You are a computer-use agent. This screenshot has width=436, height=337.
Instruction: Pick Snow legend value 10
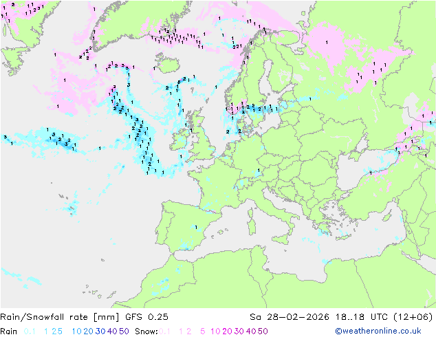coord(215,331)
